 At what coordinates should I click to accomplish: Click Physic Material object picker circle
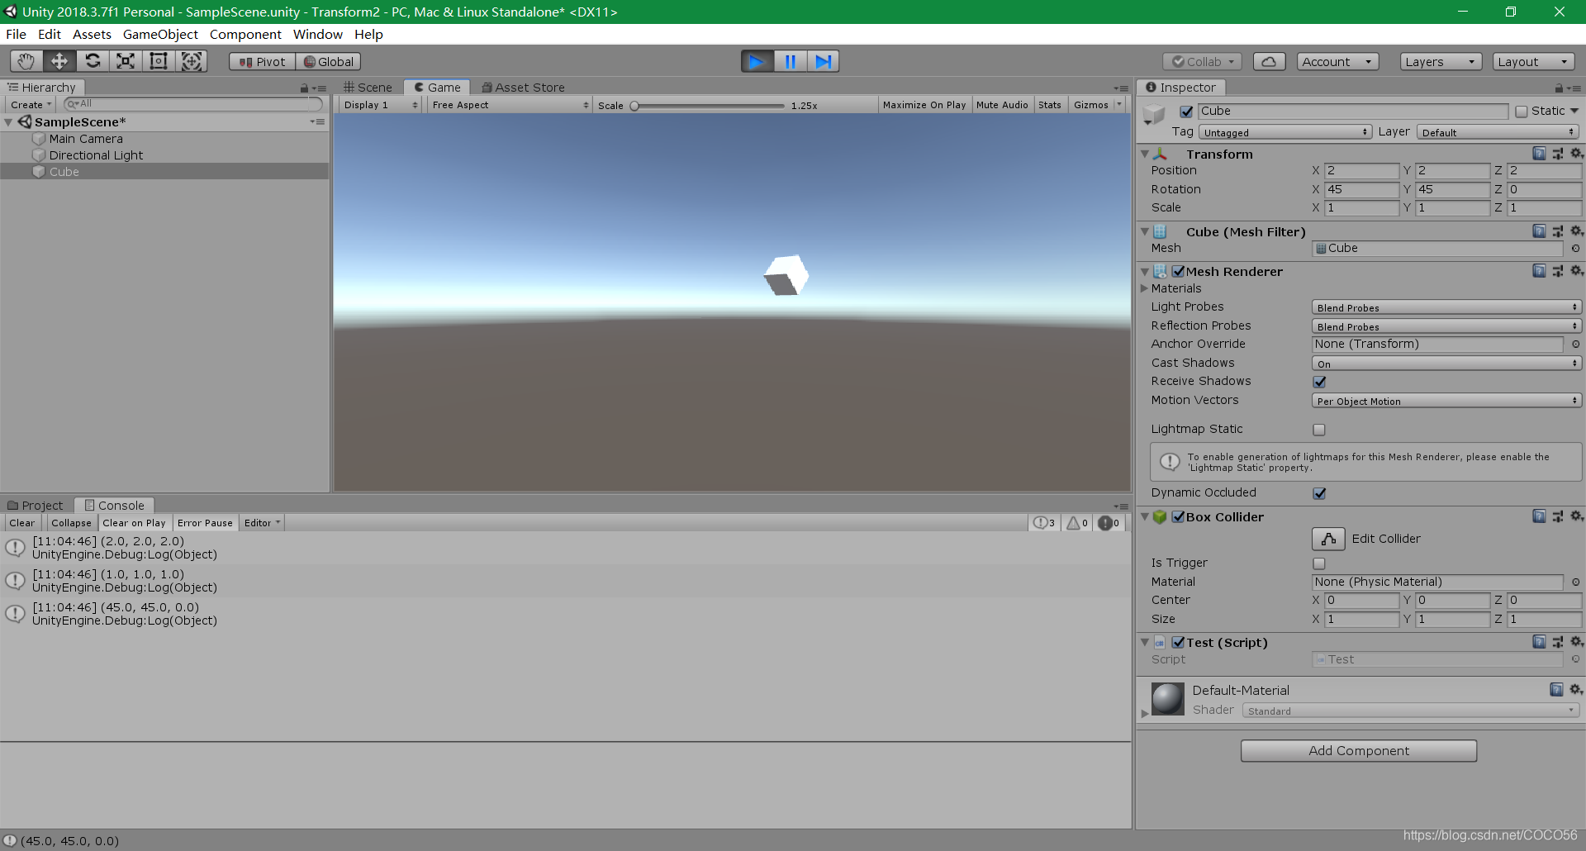(1575, 582)
